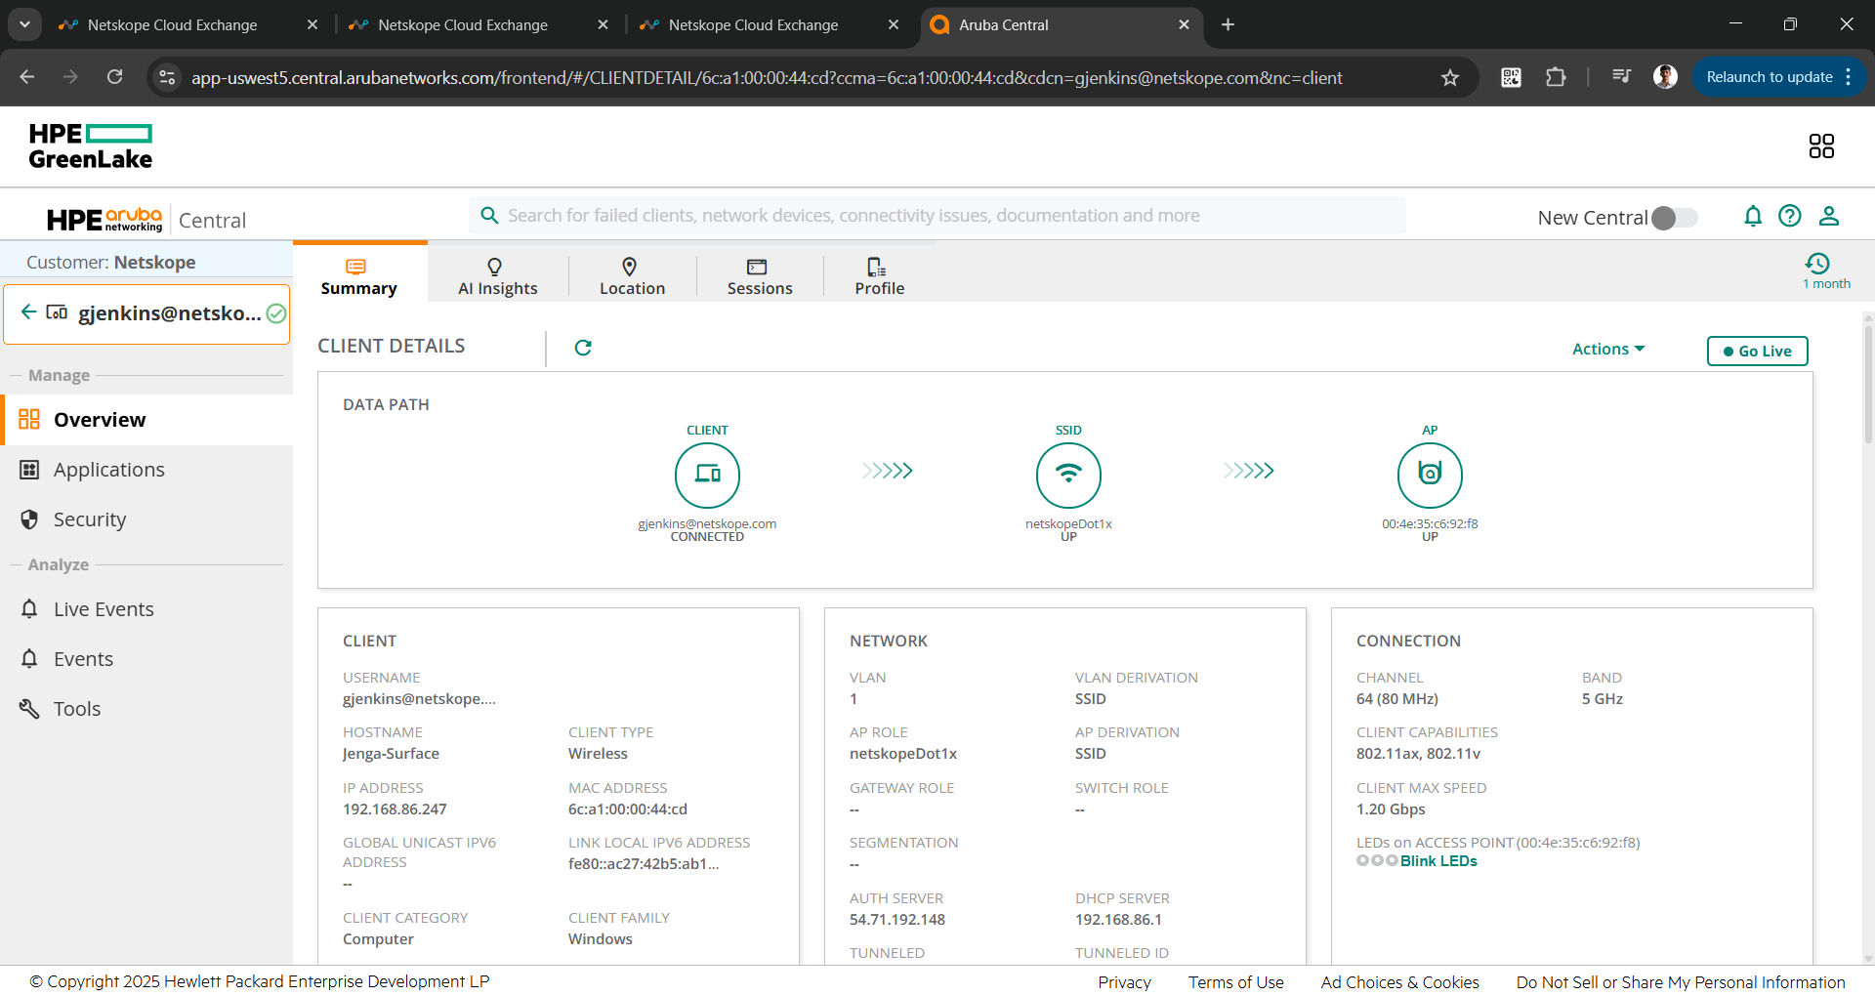Open the browser media control icon

(x=1622, y=77)
